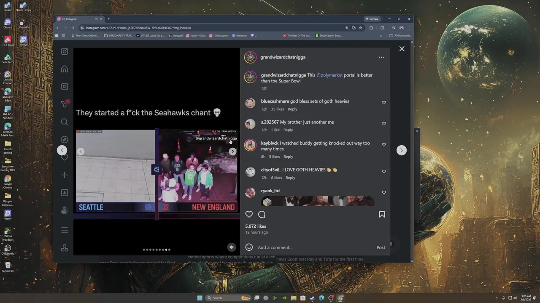Image resolution: width=540 pixels, height=303 pixels.
Task: Open the emoji picker in comment box
Action: click(x=249, y=247)
